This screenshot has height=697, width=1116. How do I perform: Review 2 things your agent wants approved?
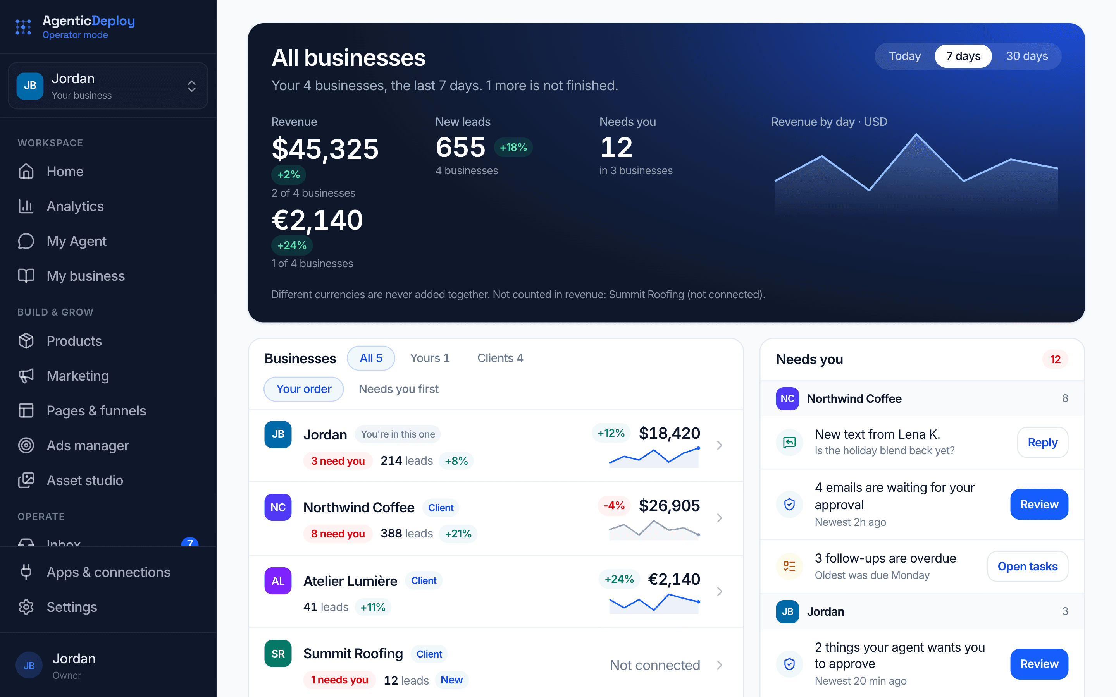tap(1039, 664)
